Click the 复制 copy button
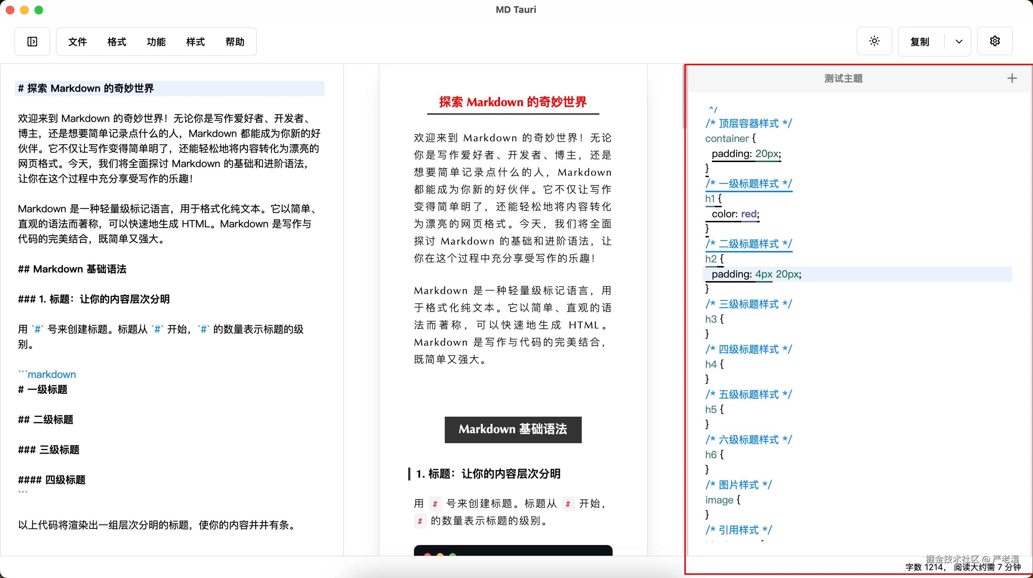Screen dimensions: 1033x578 (920, 42)
